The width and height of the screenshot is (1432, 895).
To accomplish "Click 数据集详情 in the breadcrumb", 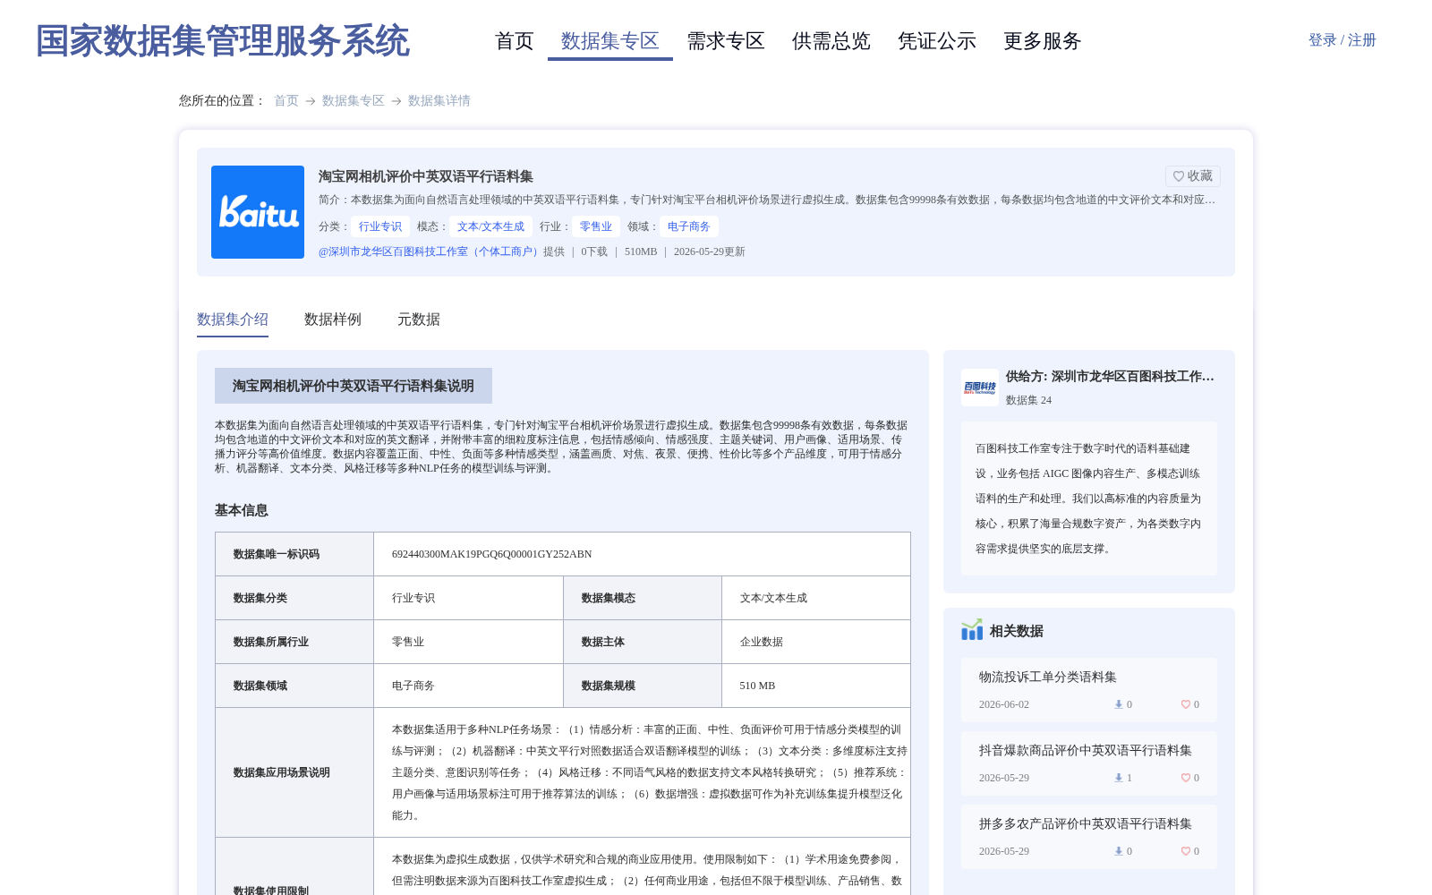I will pos(439,100).
